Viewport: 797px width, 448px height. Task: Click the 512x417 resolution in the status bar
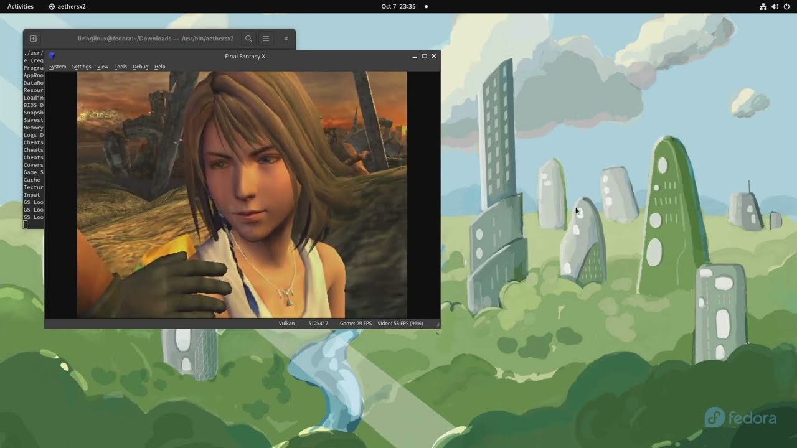point(318,324)
